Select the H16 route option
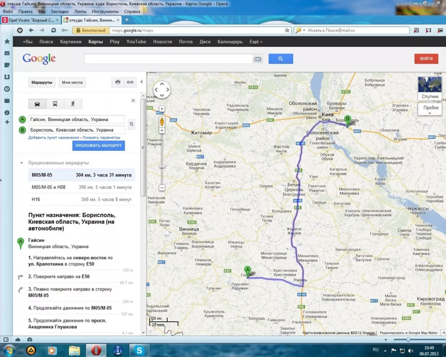Screen dimensions: 446x357 tap(81, 199)
